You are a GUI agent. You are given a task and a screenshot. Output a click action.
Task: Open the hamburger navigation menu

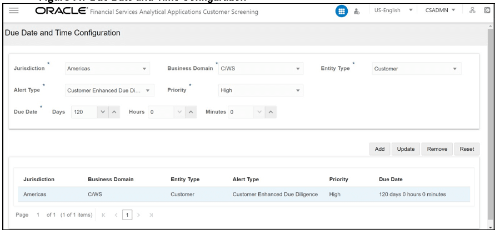13,11
